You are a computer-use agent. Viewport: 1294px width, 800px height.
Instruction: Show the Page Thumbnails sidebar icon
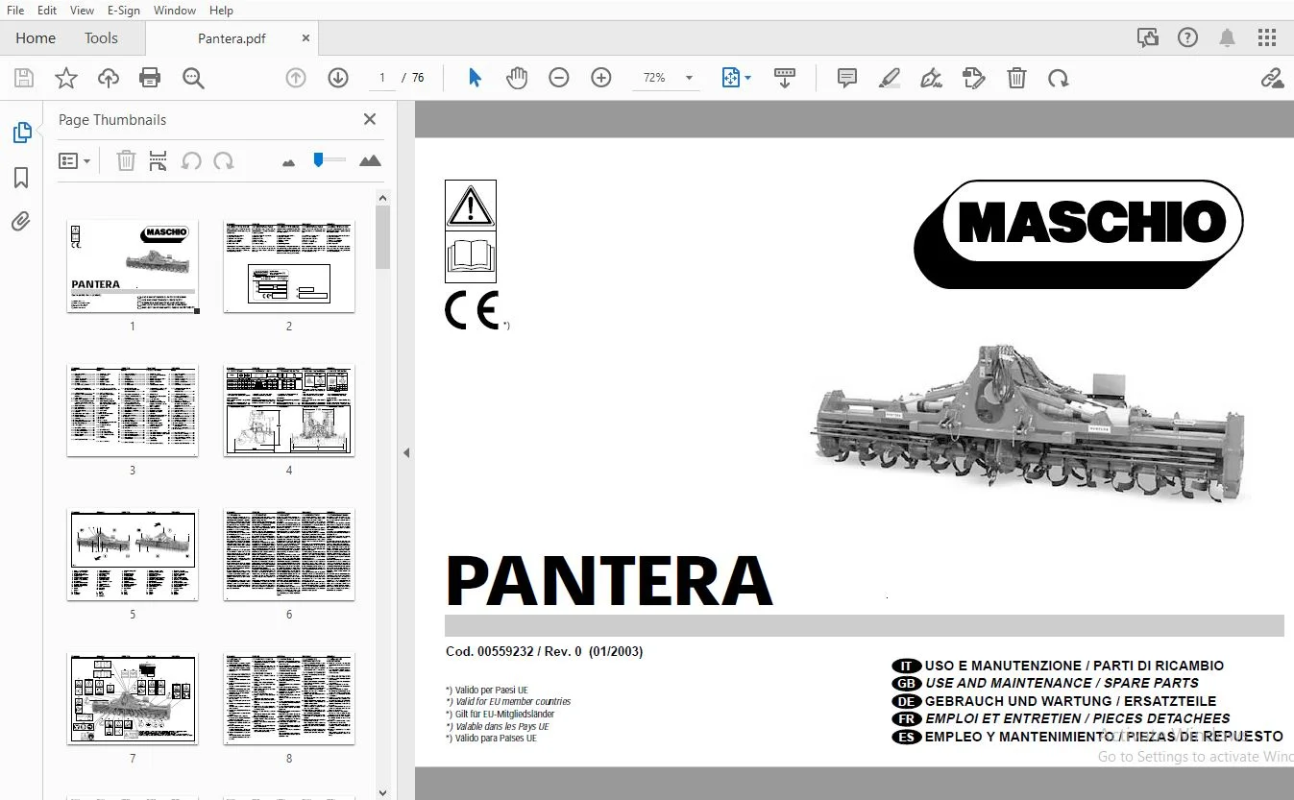click(21, 133)
